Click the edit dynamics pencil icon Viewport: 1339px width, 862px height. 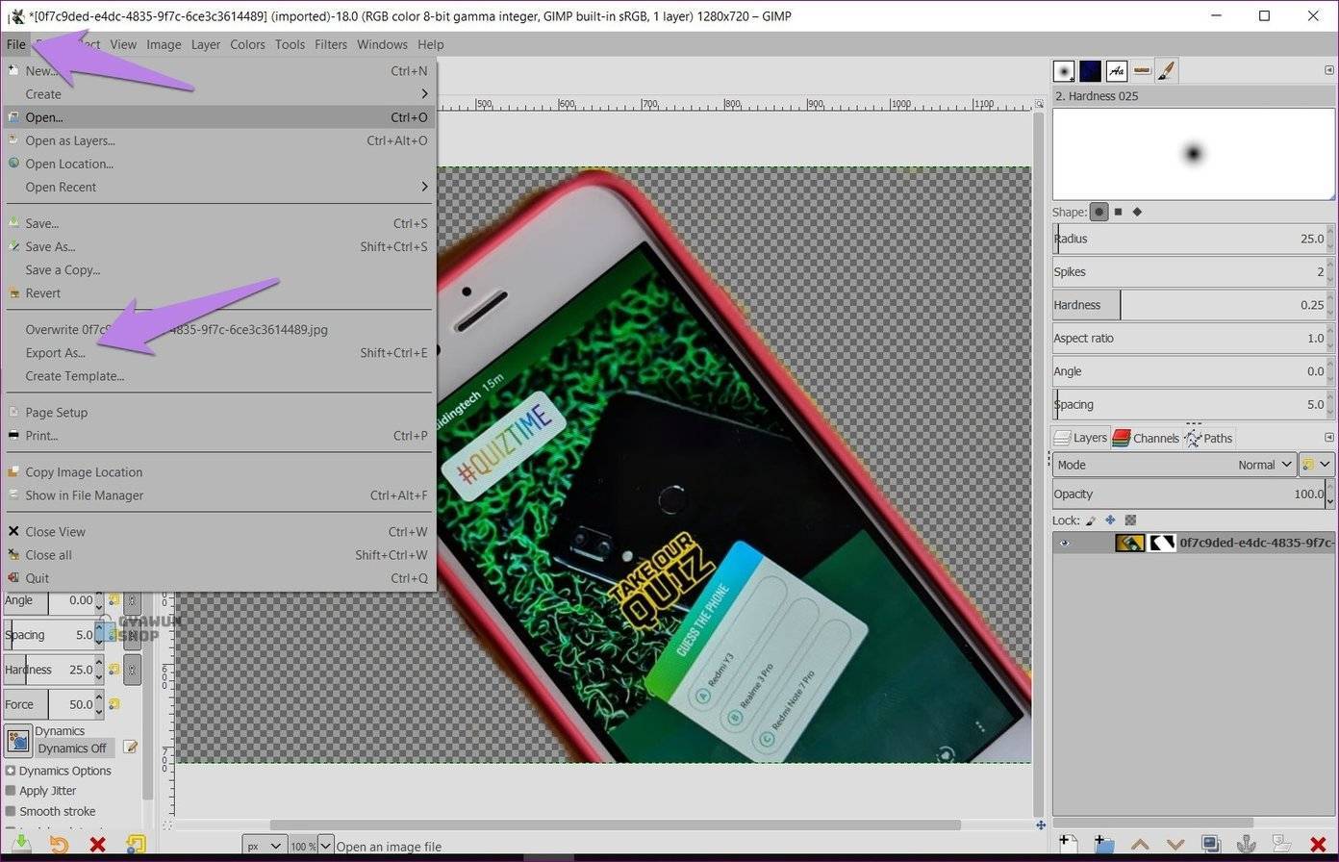(x=131, y=748)
